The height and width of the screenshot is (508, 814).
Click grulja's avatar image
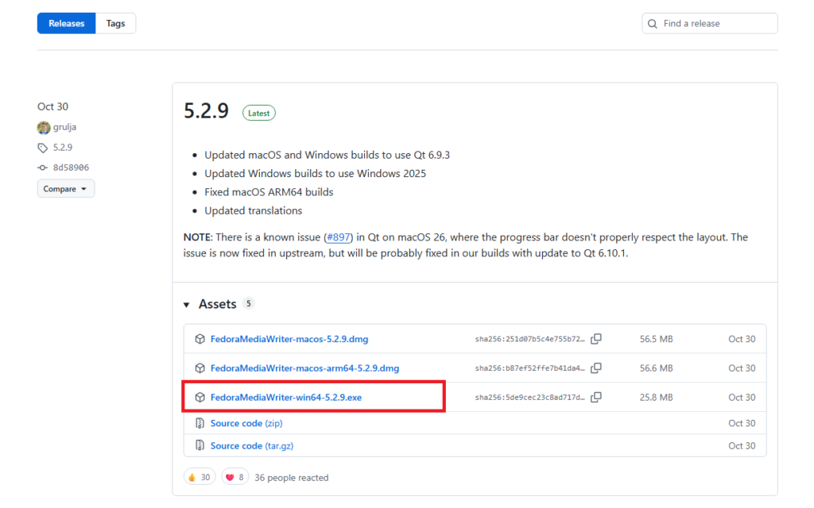coord(44,128)
